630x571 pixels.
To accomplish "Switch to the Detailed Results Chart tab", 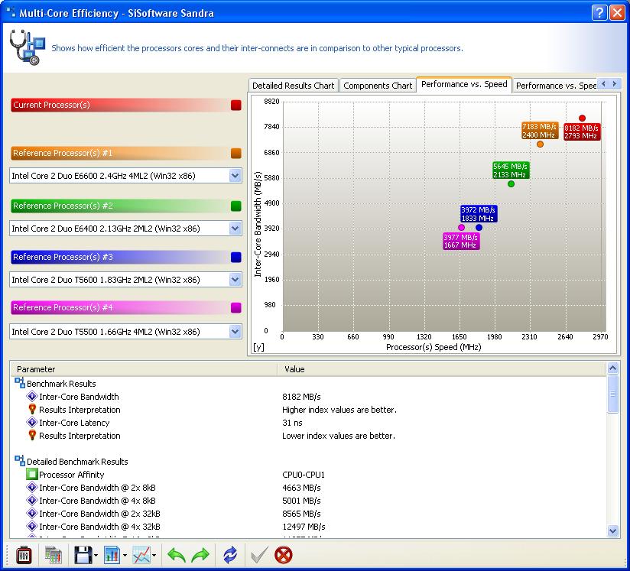I will [x=293, y=86].
